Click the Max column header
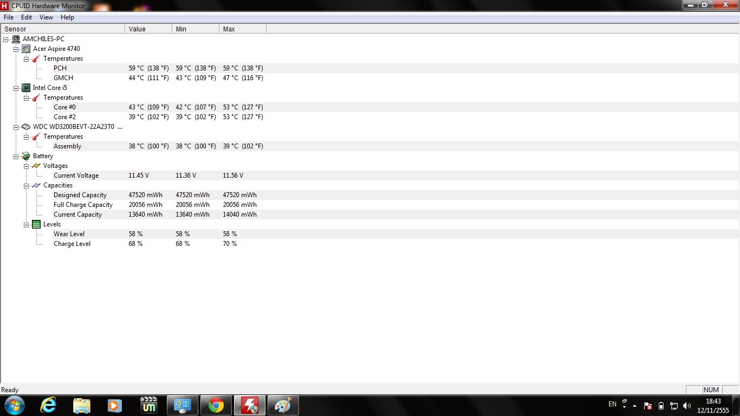740x416 pixels. tap(243, 29)
